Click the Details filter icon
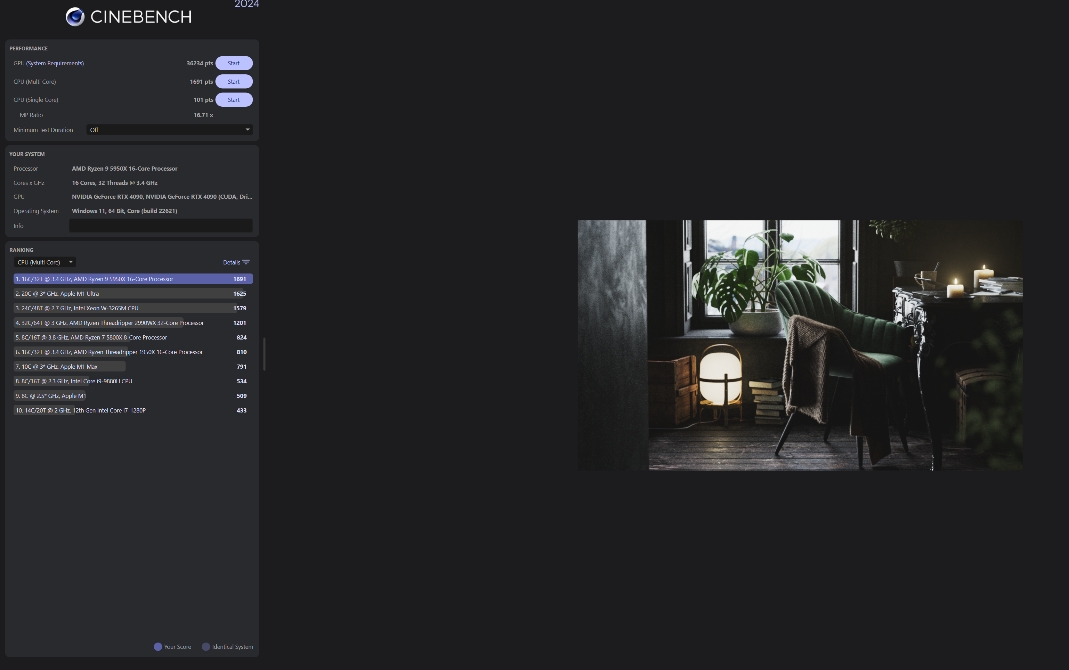1069x670 pixels. (246, 262)
